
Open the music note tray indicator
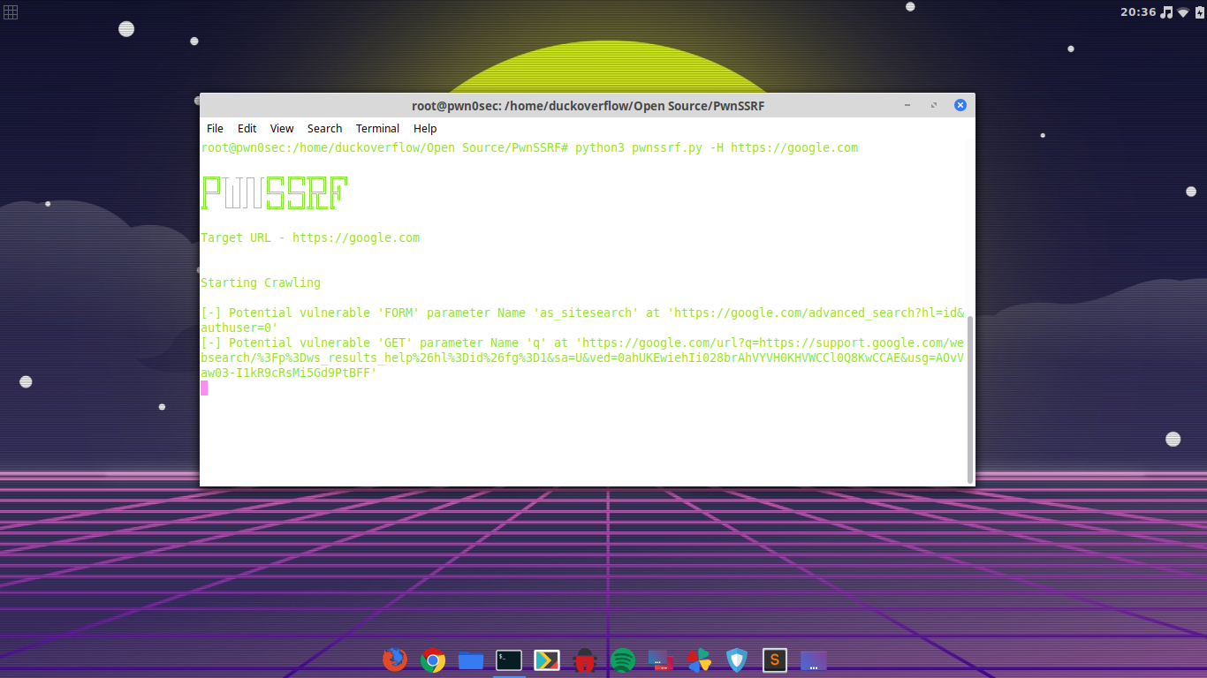point(1166,12)
